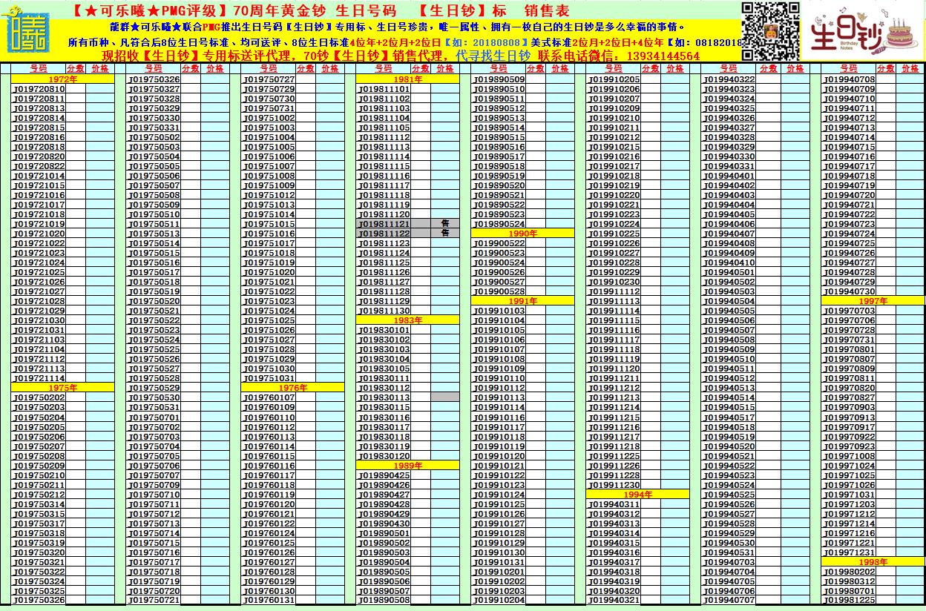
Task: Click serial number J019750314
Action: point(39,504)
